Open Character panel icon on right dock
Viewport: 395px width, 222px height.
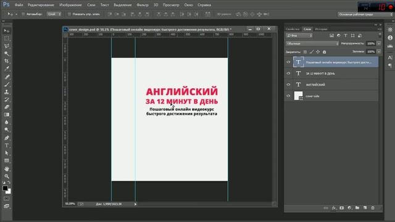(390, 57)
